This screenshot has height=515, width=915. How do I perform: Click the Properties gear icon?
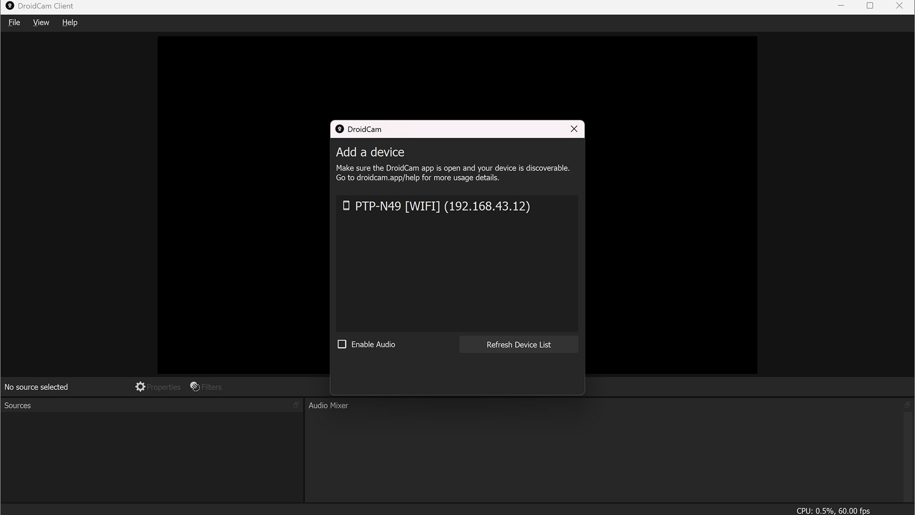tap(140, 387)
